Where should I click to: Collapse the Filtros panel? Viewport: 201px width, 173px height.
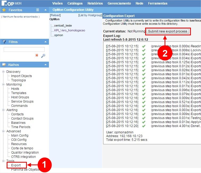coord(45,42)
